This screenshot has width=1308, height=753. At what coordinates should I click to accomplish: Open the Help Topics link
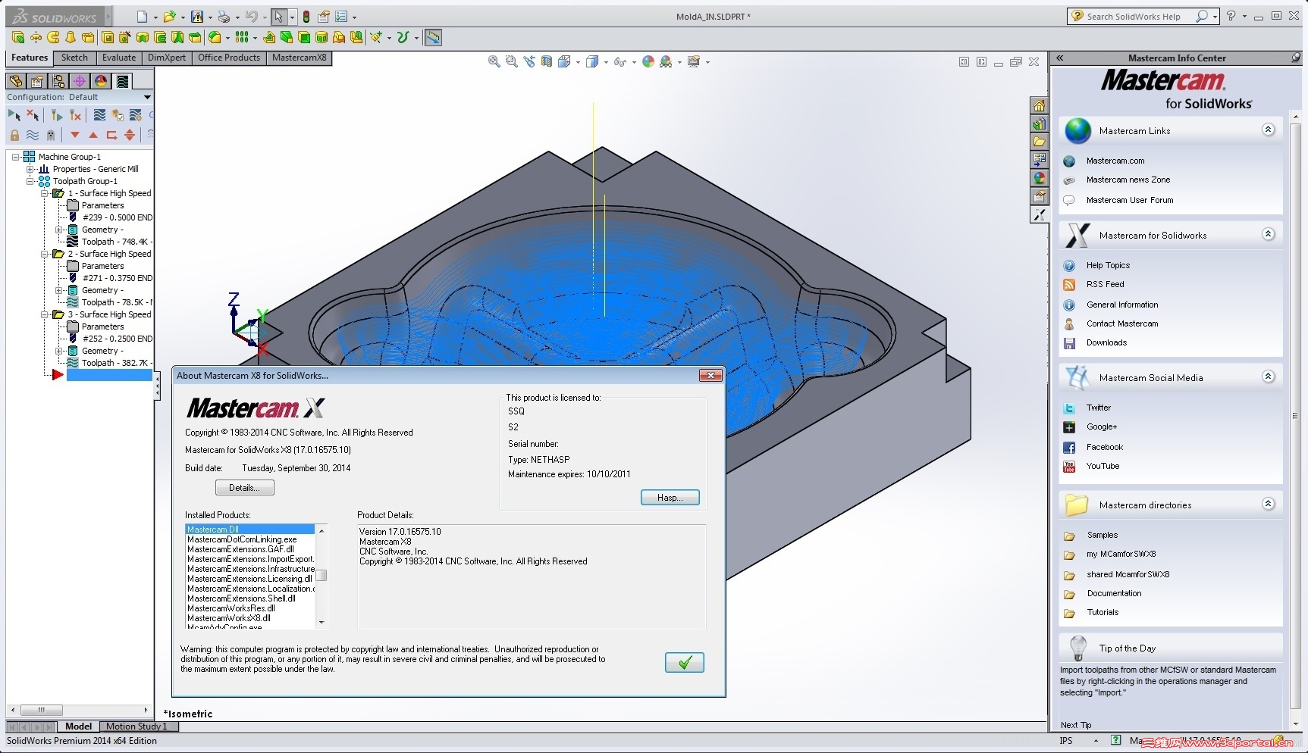[1108, 265]
